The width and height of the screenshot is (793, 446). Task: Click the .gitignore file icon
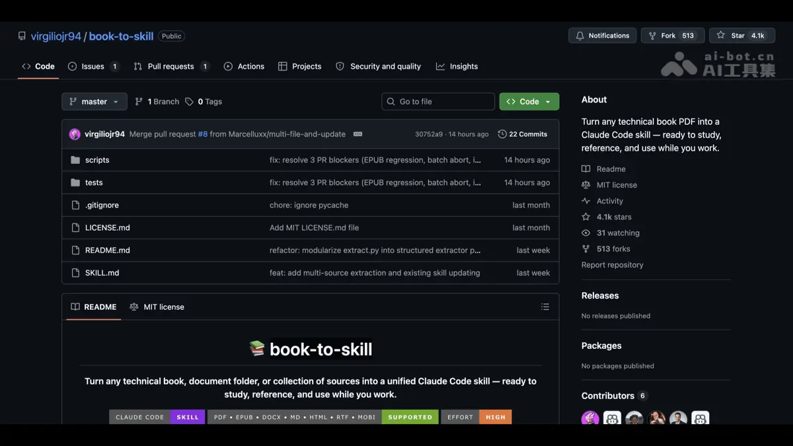click(x=75, y=205)
